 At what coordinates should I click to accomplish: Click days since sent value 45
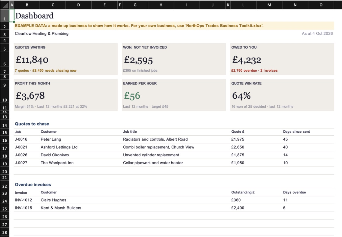tap(286, 139)
